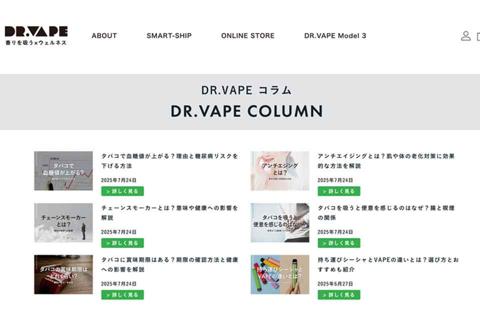Select DR.VAPE Model 3 in the navigation

[x=335, y=36]
